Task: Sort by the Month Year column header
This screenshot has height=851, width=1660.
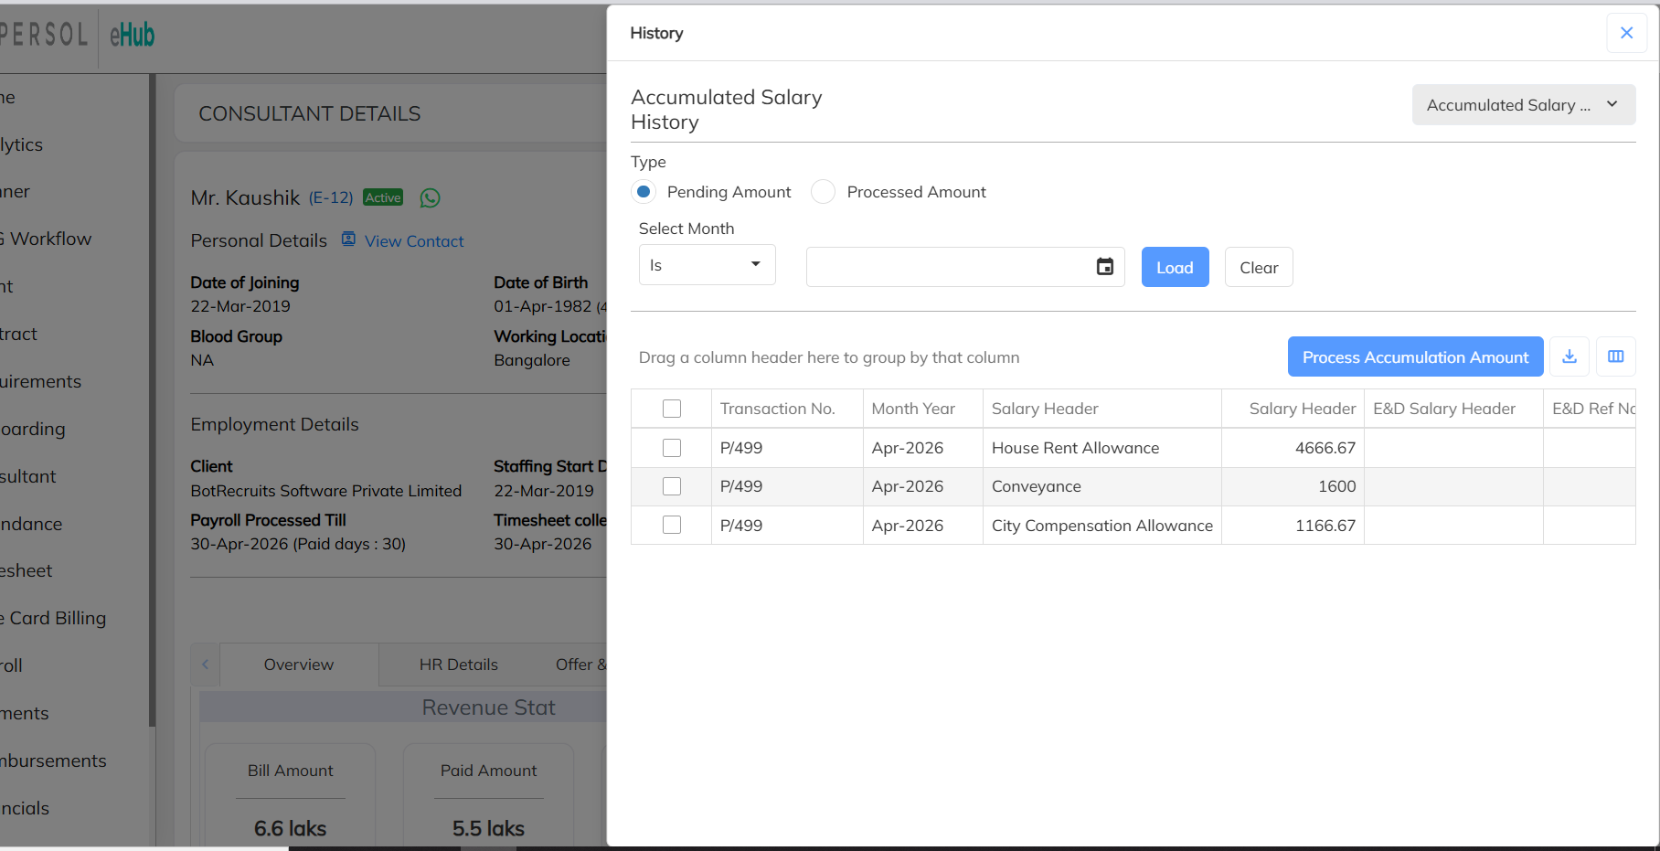Action: tap(913, 409)
